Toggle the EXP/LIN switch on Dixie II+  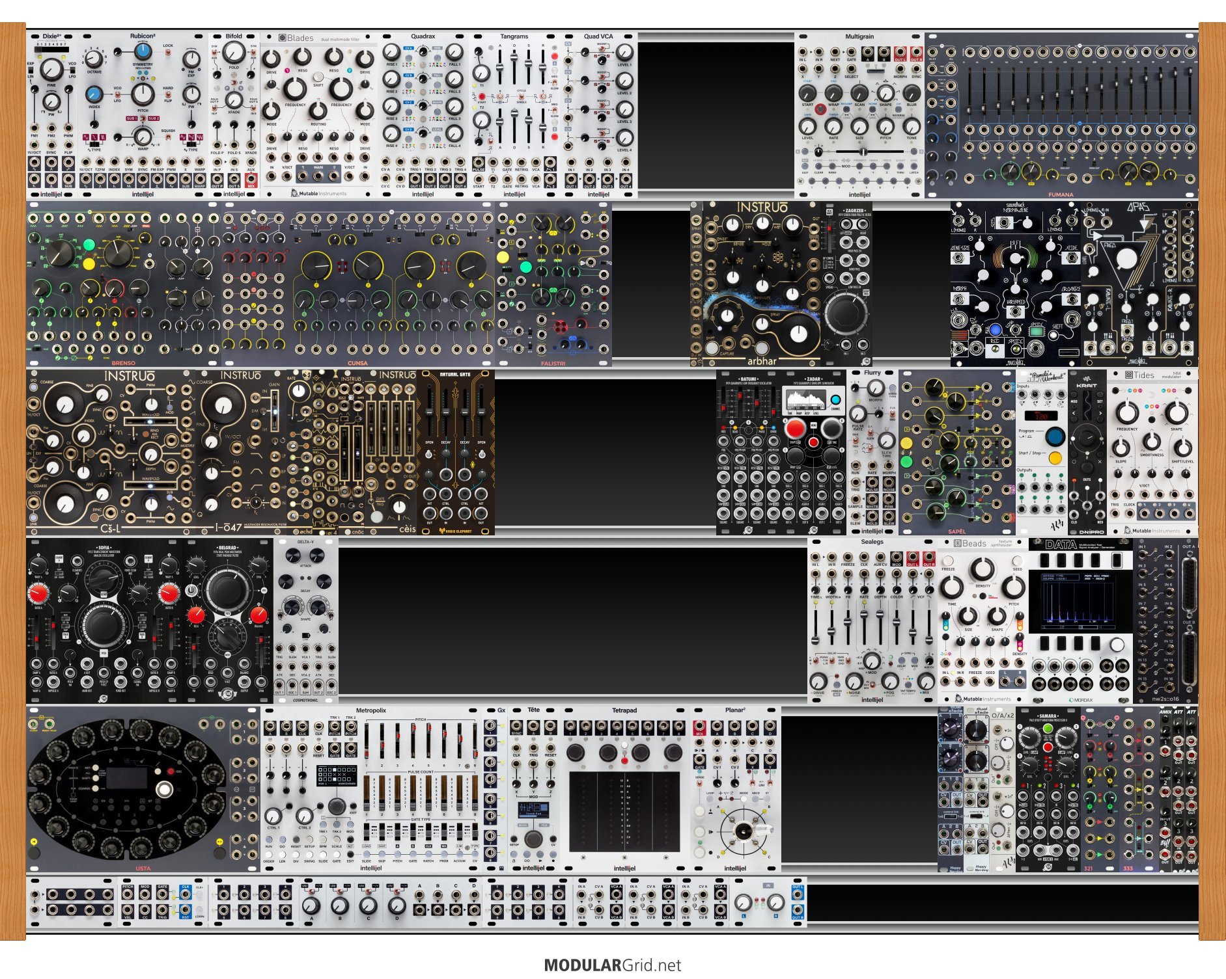click(x=31, y=70)
